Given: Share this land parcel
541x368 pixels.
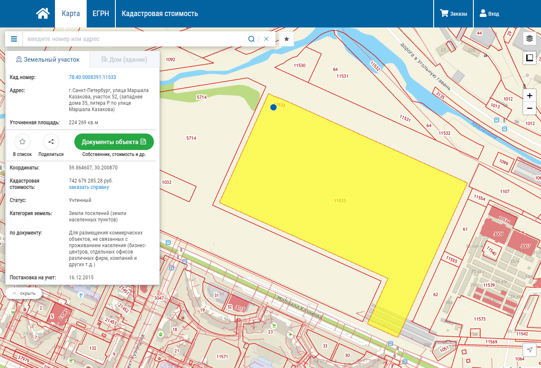Looking at the screenshot, I should [51, 142].
